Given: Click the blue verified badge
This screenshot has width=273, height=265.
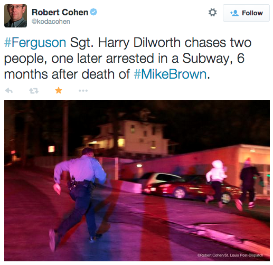Looking at the screenshot, I should 93,12.
